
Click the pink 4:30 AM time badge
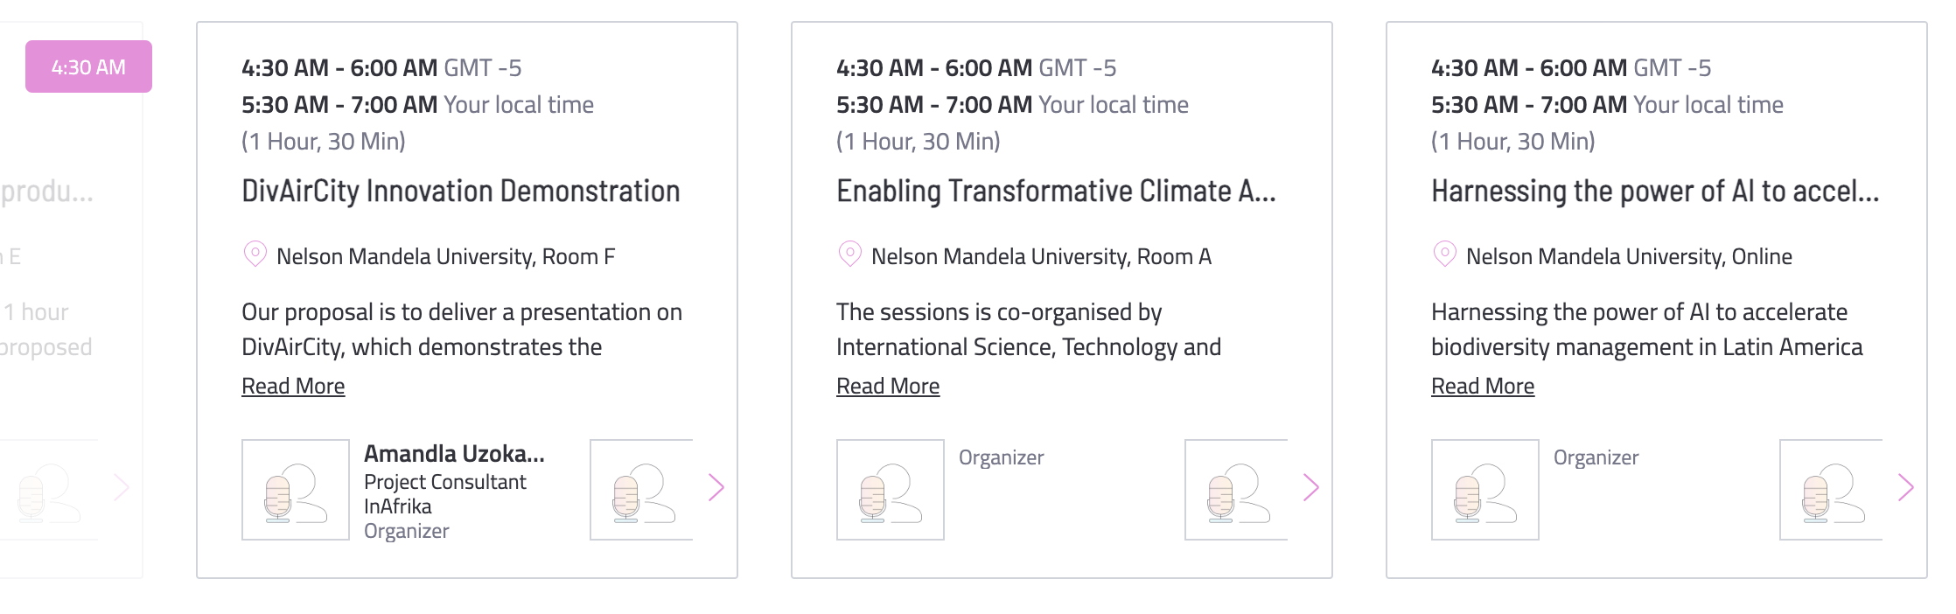[x=88, y=66]
